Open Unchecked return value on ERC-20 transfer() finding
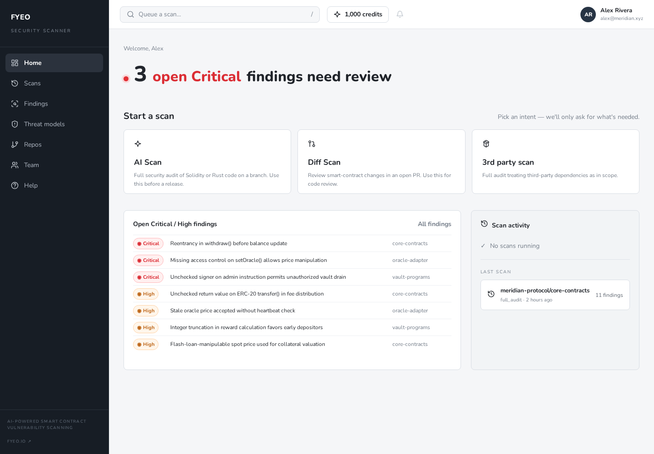This screenshot has height=454, width=654. (x=292, y=294)
